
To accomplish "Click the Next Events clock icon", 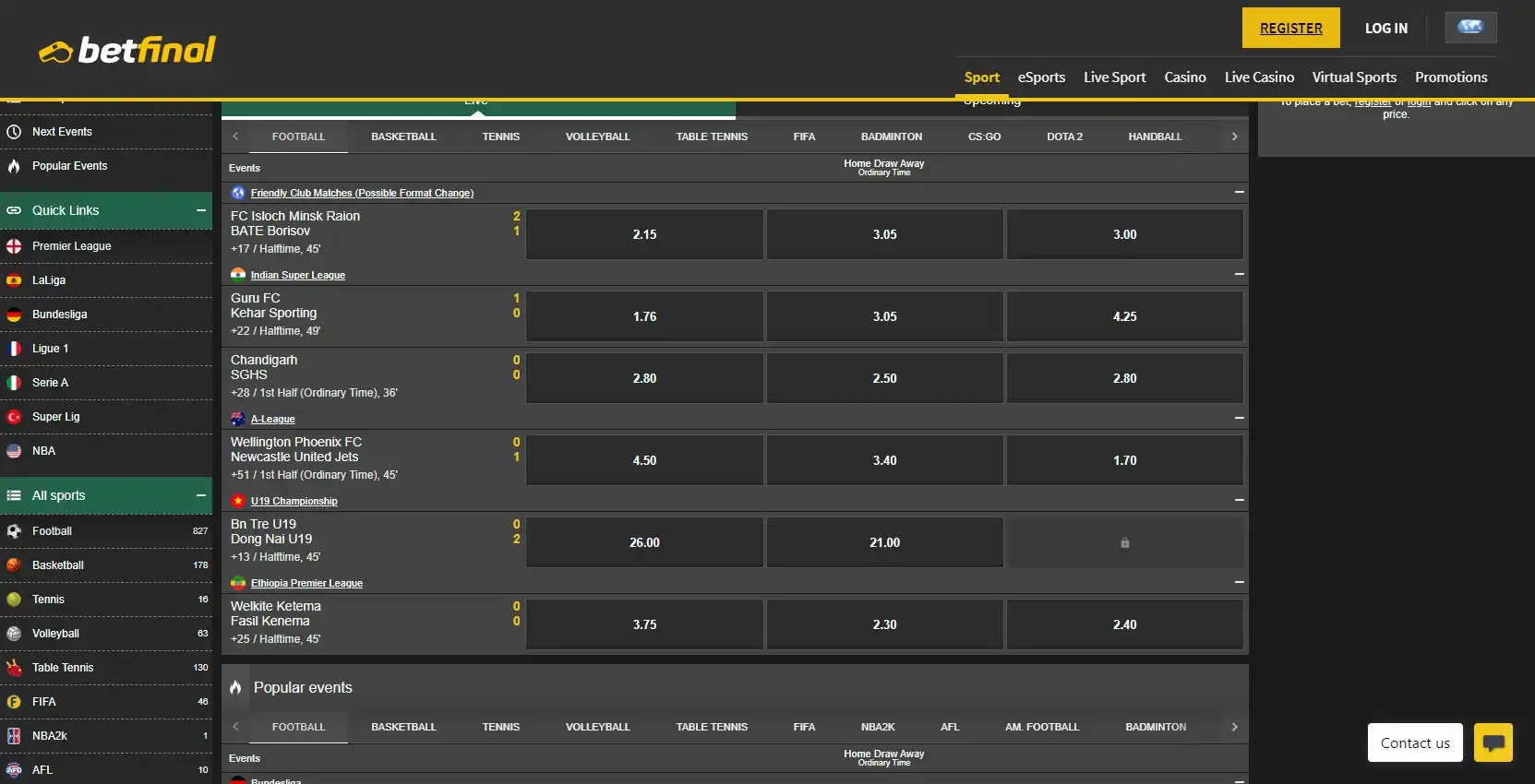I will (14, 132).
